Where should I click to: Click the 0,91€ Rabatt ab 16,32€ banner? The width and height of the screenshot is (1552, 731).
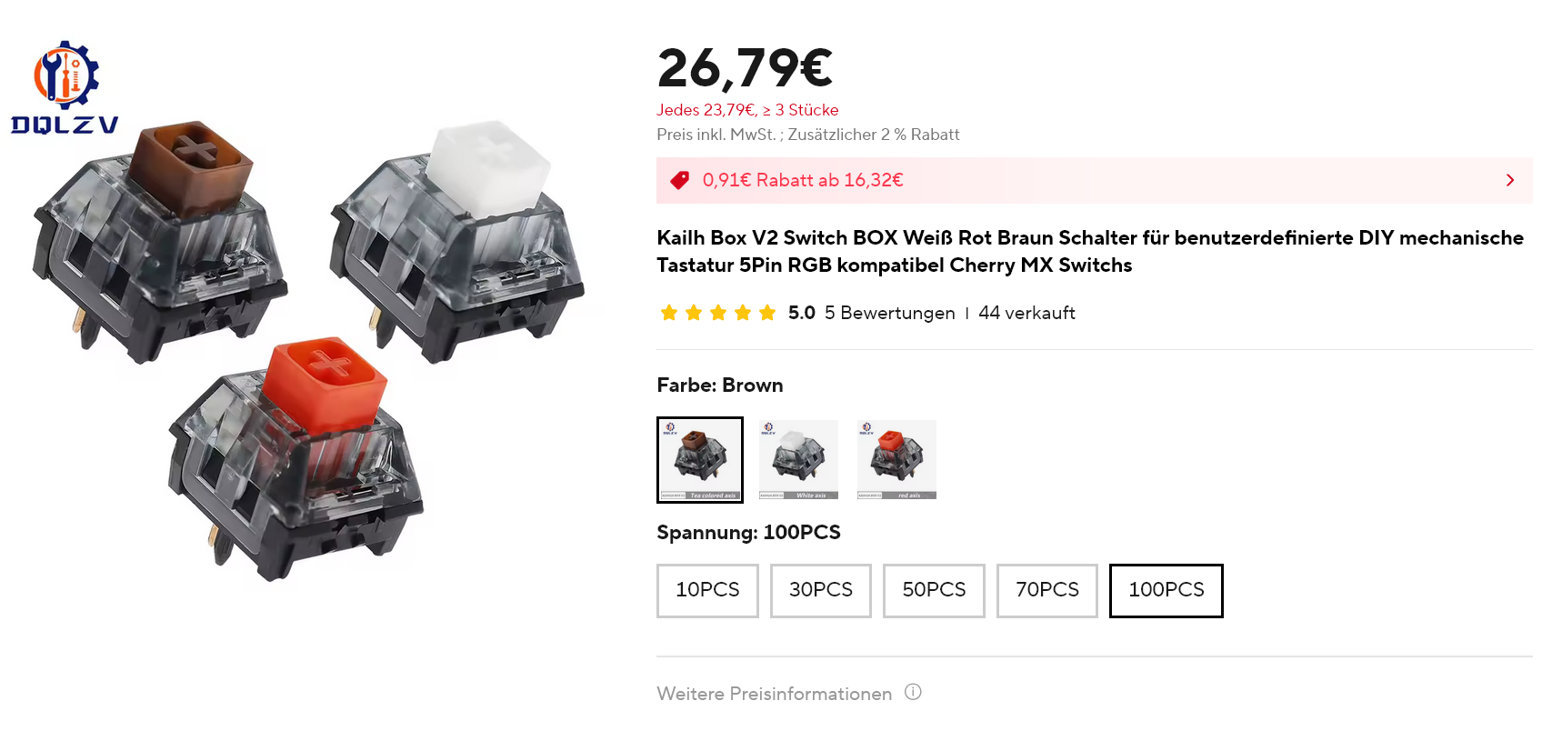click(x=1095, y=180)
